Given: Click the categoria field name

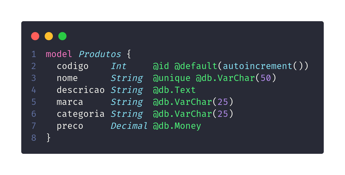Looking at the screenshot, I should (x=81, y=114).
